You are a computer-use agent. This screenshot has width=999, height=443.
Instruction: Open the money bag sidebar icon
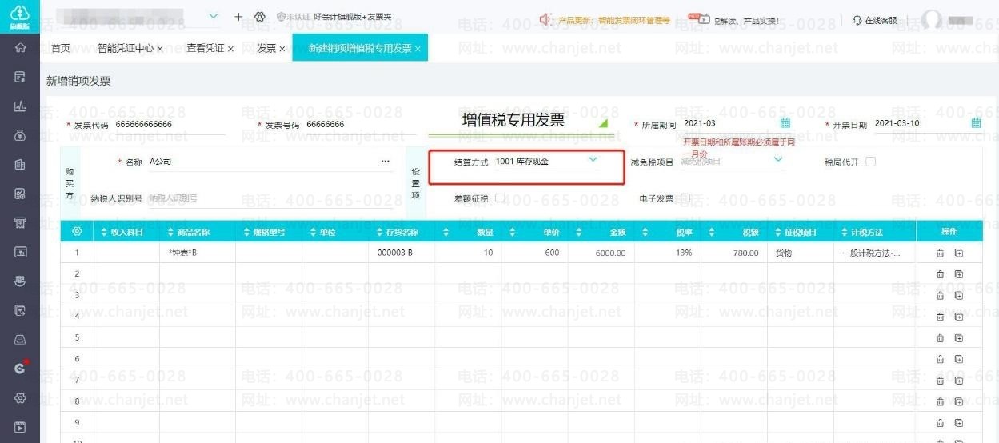click(x=20, y=135)
